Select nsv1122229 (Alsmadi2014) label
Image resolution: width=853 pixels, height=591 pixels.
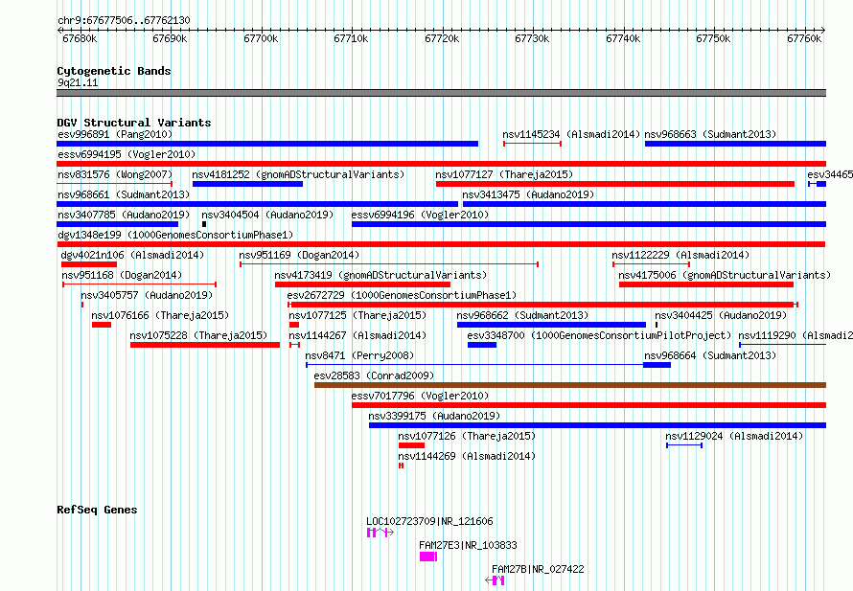[680, 255]
